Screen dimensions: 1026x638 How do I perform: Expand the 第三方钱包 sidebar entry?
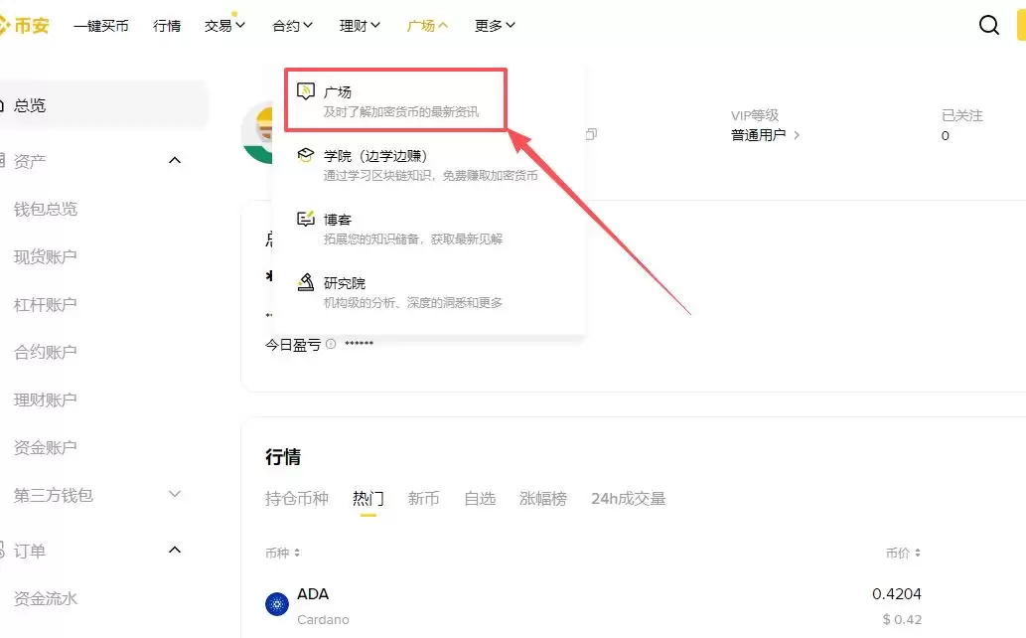point(175,495)
